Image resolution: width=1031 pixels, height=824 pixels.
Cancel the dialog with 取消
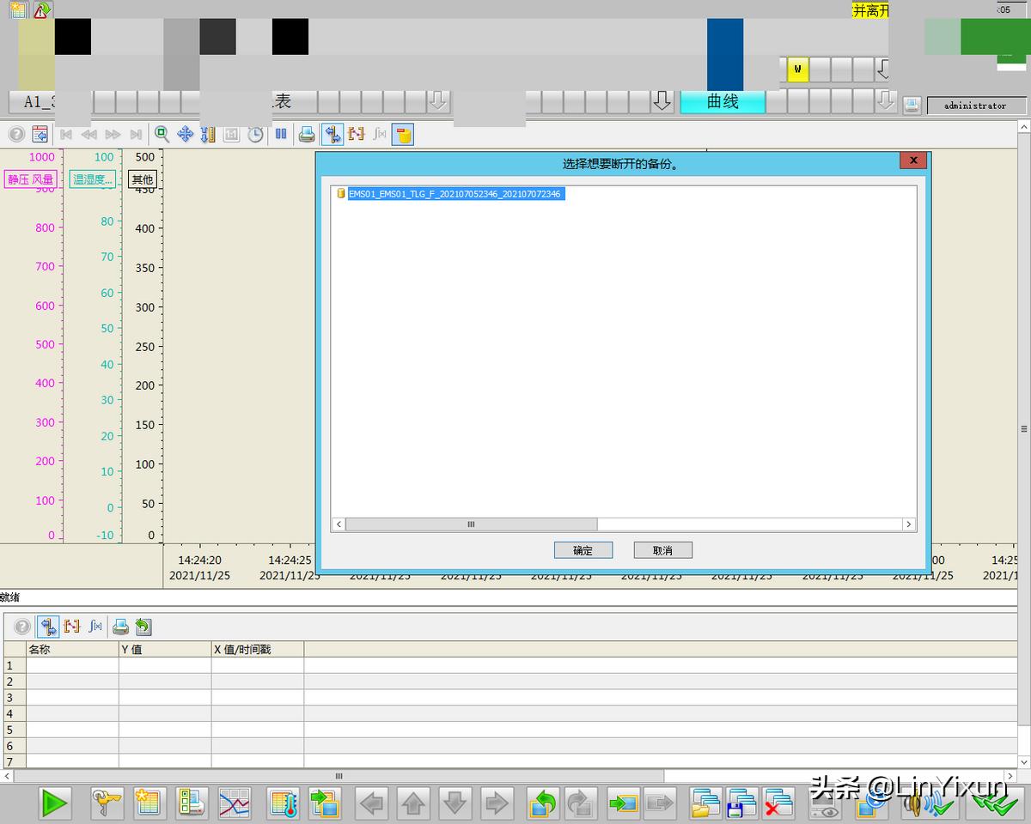[662, 550]
